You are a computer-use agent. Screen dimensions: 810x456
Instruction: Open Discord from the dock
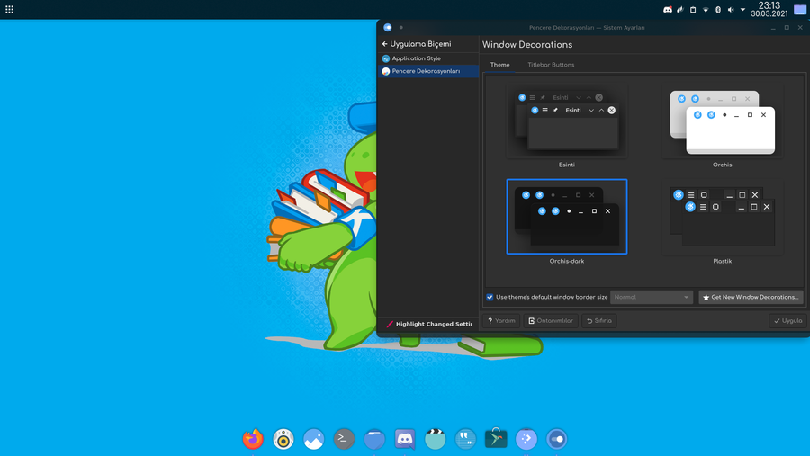pos(405,438)
